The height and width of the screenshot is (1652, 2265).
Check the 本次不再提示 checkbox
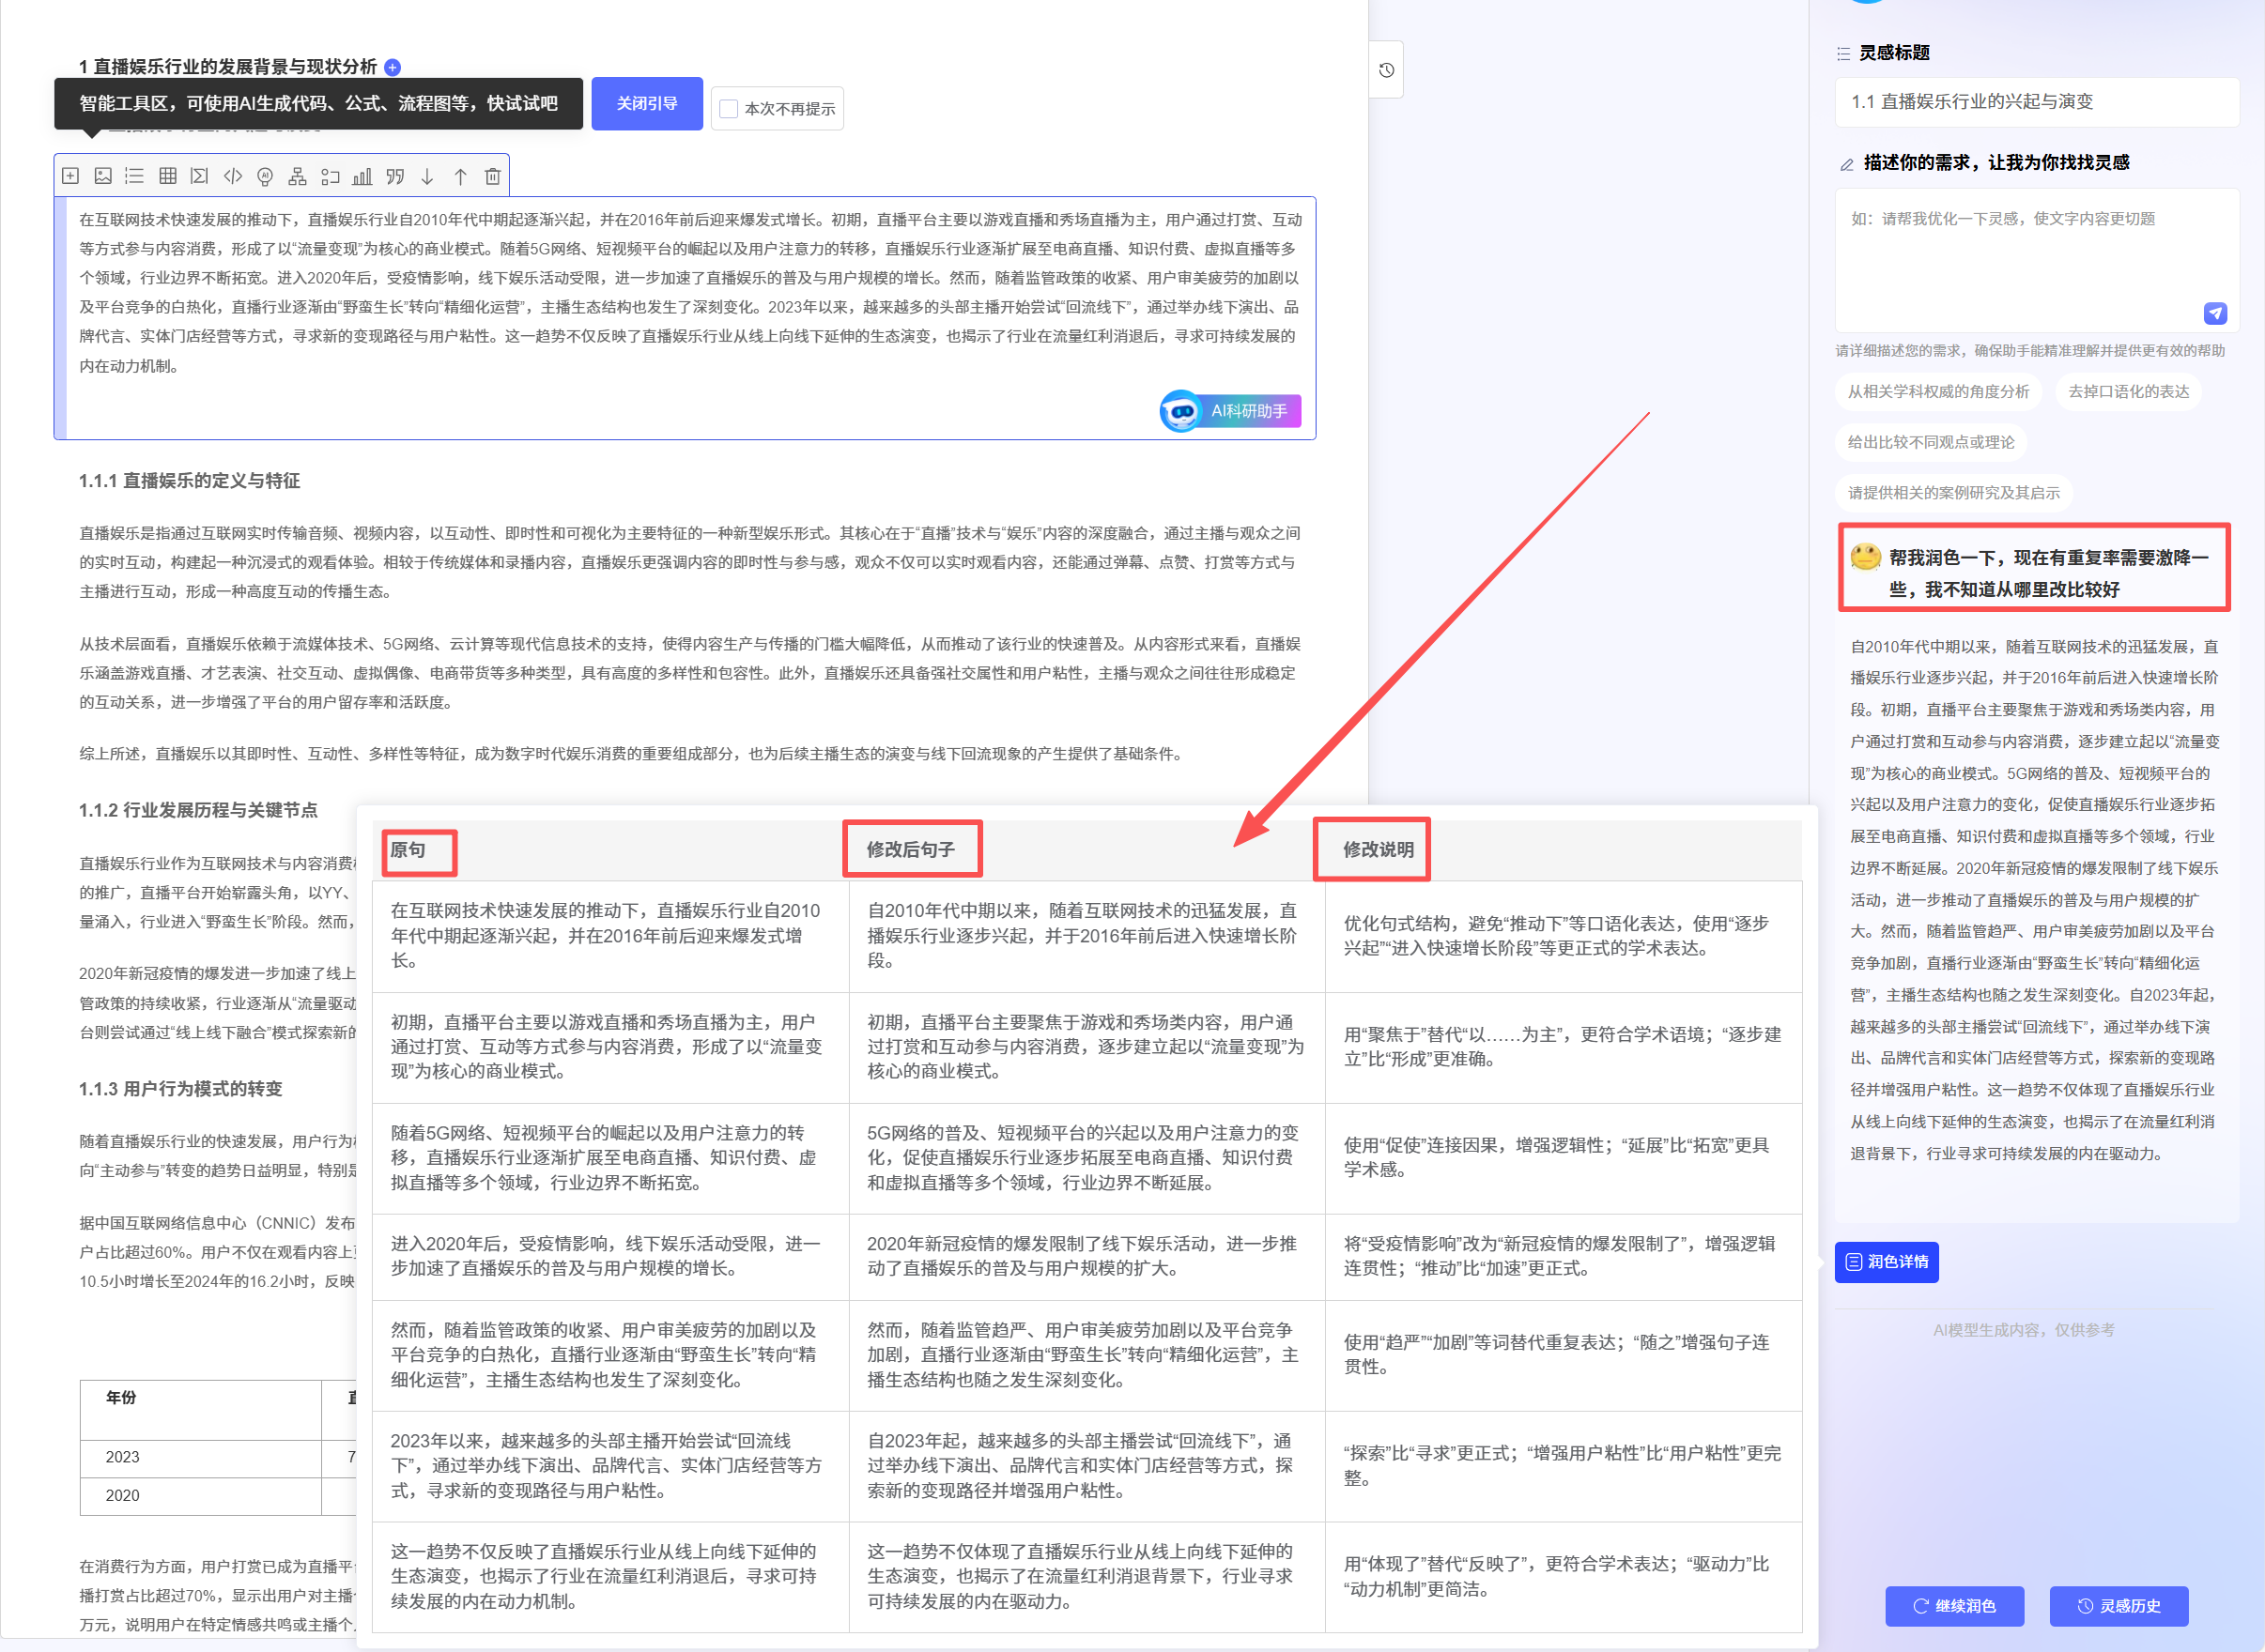pos(729,108)
